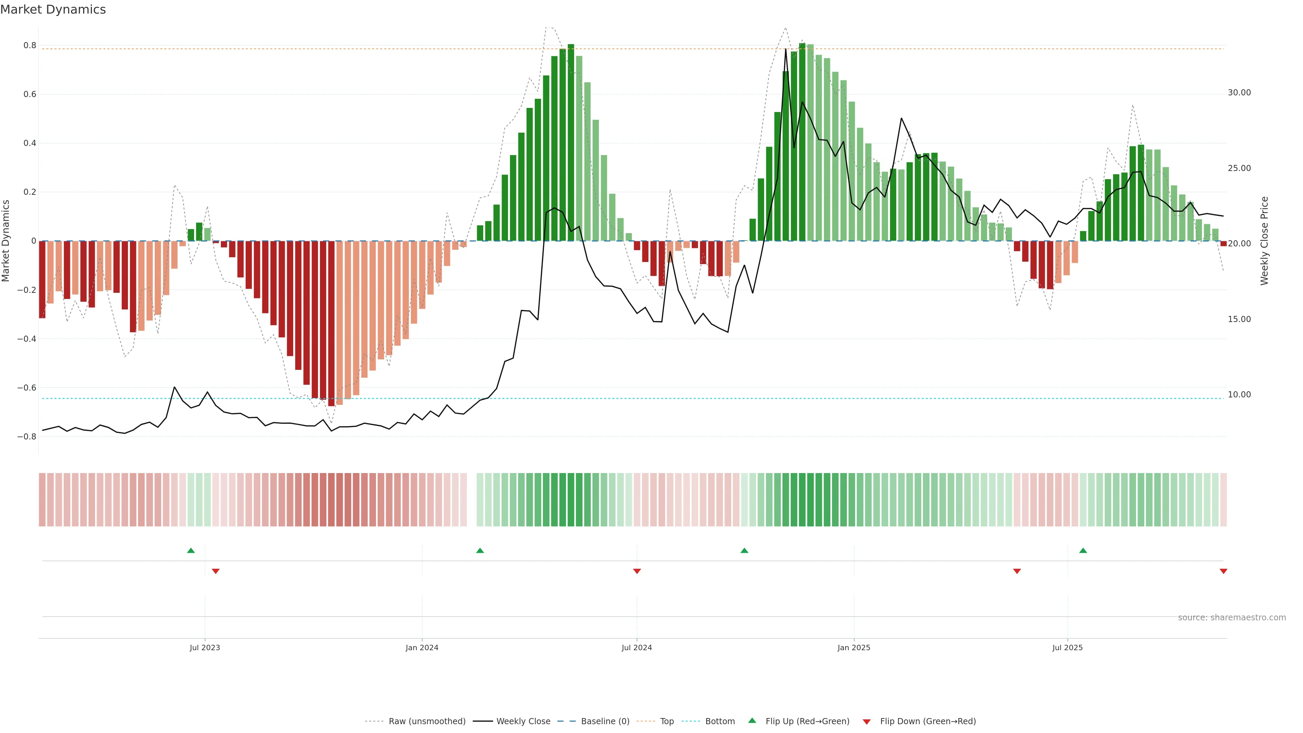
Task: Click the Jan 2025 x-axis label
Action: (854, 647)
